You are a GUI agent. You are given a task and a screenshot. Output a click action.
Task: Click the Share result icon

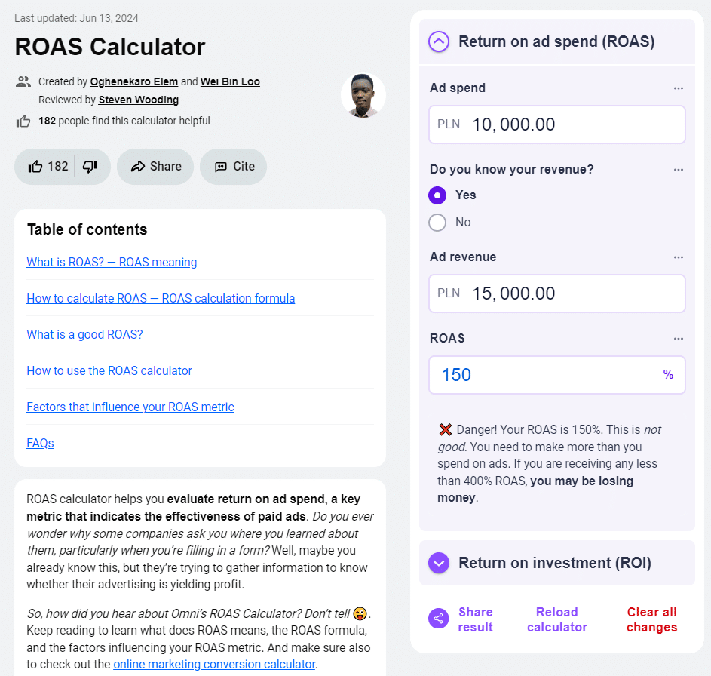[x=438, y=619]
